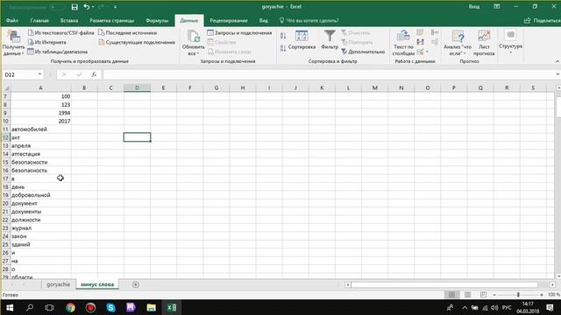Click Ribbon Display Options icon in title bar
Image resolution: width=561 pixels, height=315 pixels.
(x=497, y=7)
